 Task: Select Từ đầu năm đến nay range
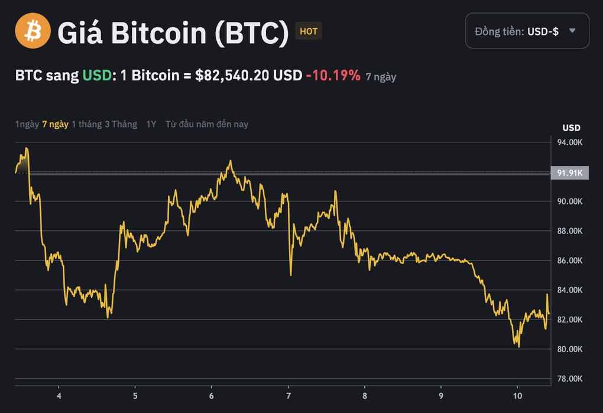(207, 124)
